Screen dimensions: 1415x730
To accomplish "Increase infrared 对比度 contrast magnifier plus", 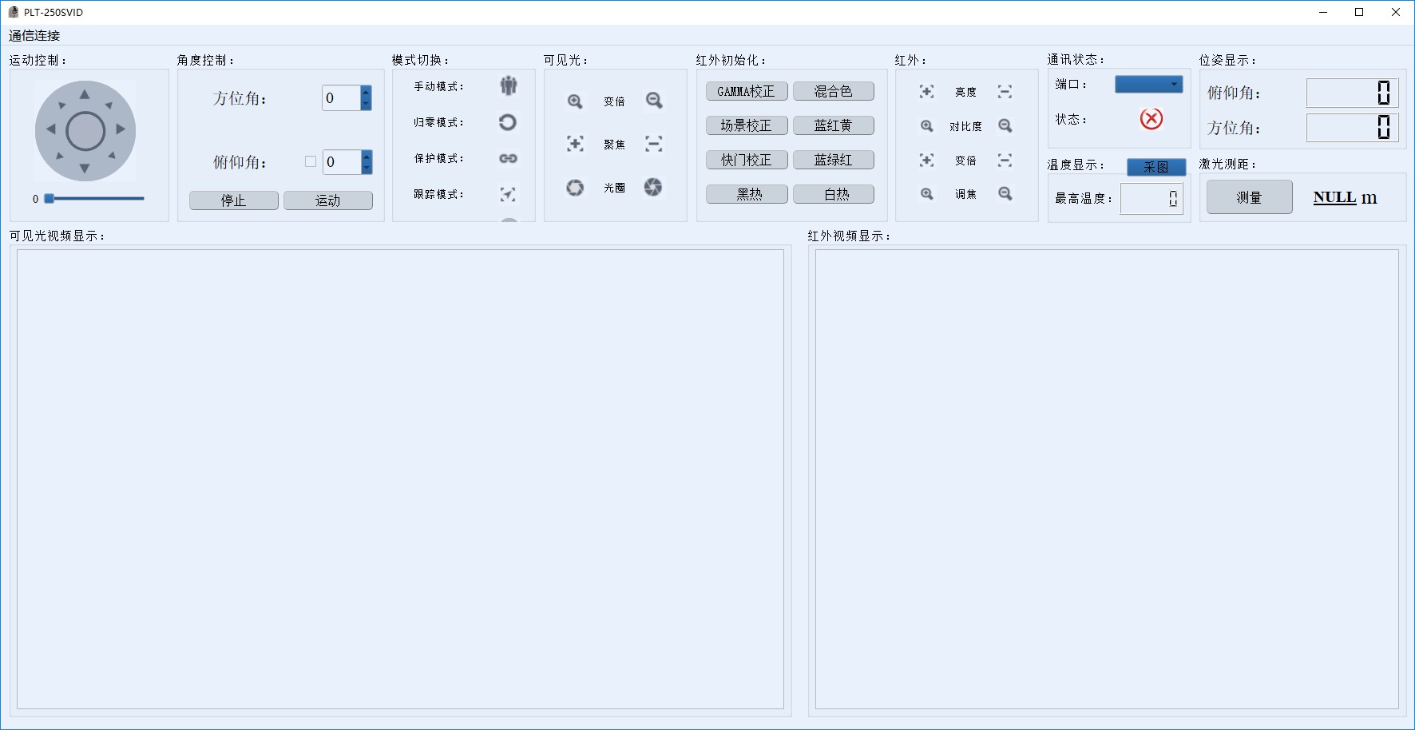I will [x=926, y=126].
